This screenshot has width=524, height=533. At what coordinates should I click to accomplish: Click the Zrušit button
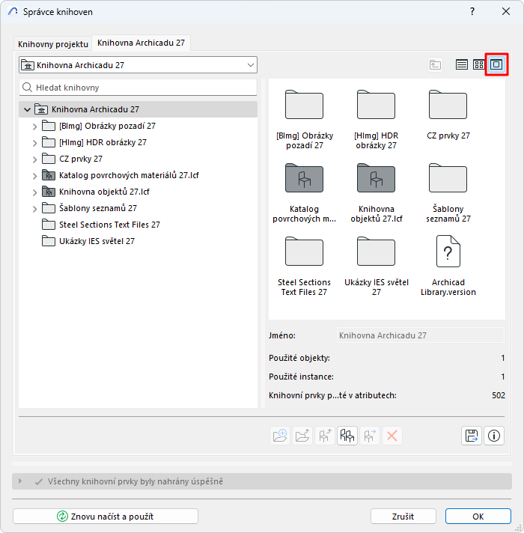click(x=403, y=517)
